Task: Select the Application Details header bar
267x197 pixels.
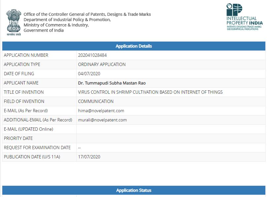Action: (134, 46)
